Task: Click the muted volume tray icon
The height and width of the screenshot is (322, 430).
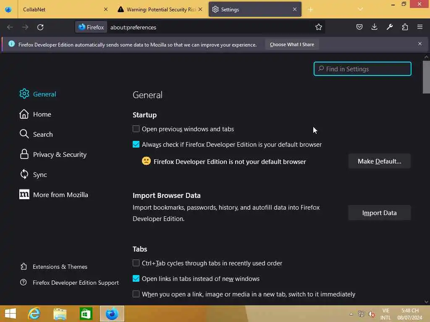Action: click(x=372, y=314)
